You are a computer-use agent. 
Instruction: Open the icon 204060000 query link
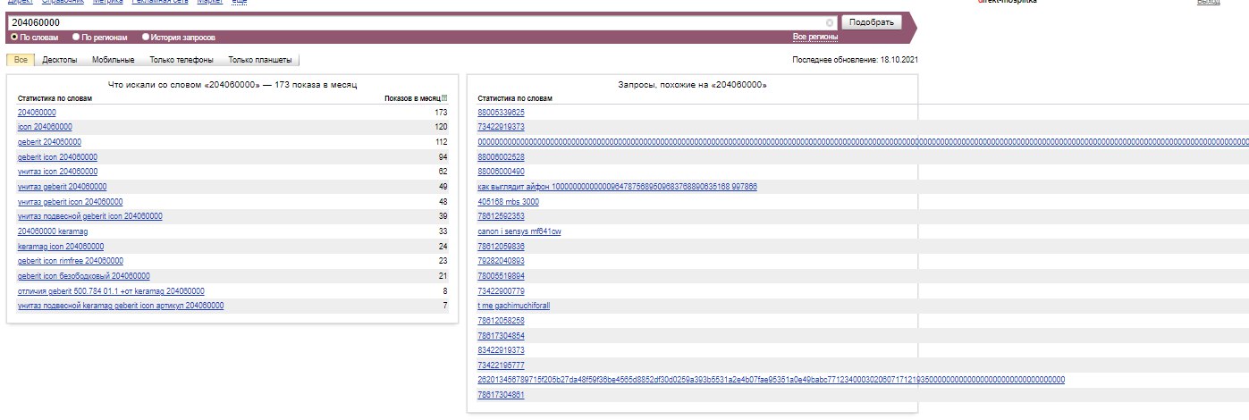click(x=45, y=127)
